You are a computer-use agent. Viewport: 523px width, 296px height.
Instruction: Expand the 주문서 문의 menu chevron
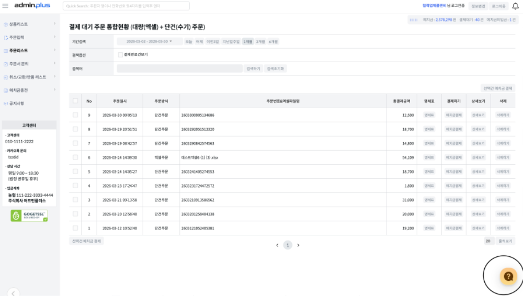point(54,63)
